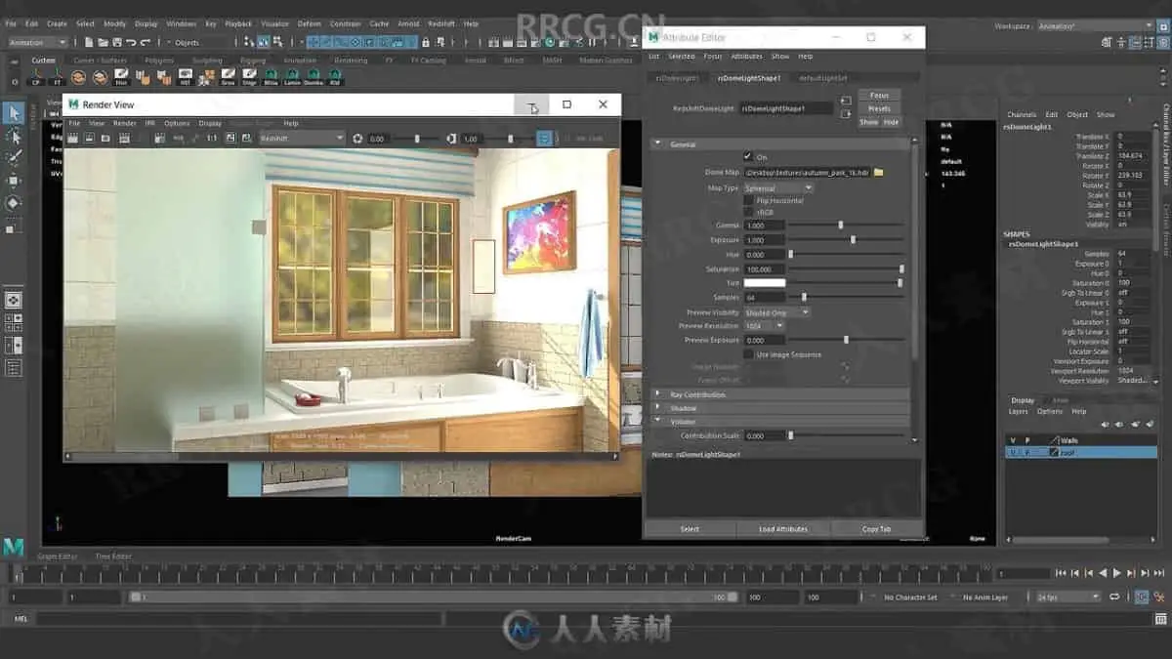
Task: Click the load connection arrow beside RedshiftDomeLight name
Action: point(846,100)
